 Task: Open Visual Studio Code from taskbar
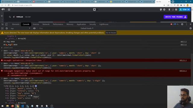[x=22, y=106]
